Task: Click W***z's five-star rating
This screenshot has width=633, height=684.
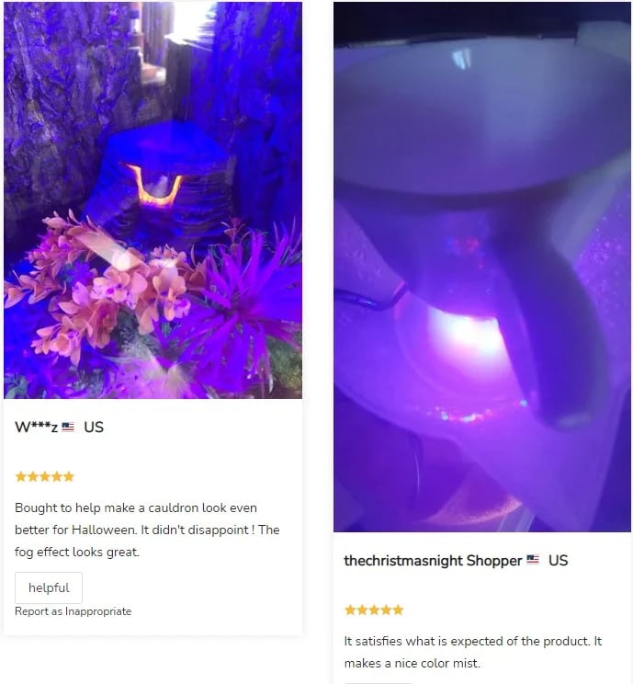Action: point(44,476)
